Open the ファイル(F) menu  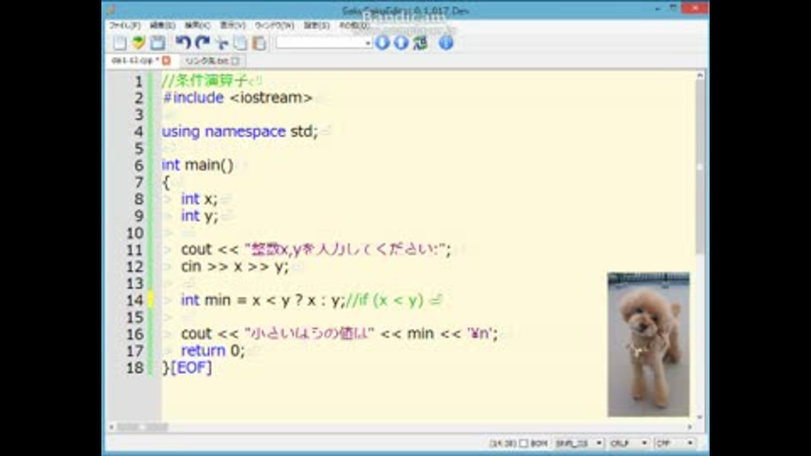[125, 24]
